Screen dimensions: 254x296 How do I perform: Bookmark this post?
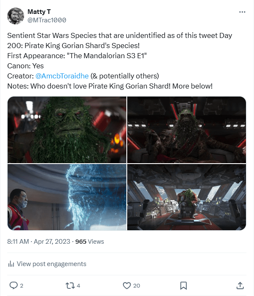(x=183, y=285)
